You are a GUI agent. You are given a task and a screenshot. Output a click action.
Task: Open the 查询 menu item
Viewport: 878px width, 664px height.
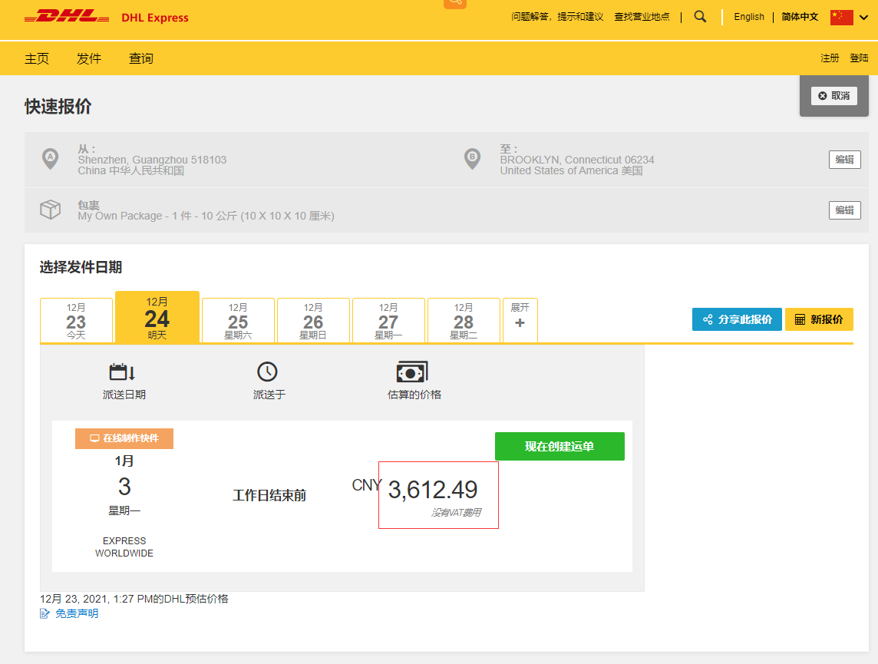click(x=141, y=58)
